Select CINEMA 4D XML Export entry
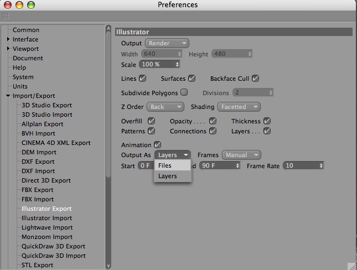357x270 pixels. [x=56, y=143]
